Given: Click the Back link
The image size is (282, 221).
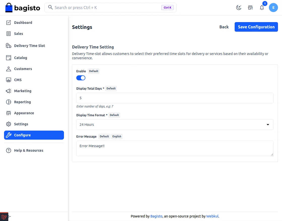Looking at the screenshot, I should (224, 27).
